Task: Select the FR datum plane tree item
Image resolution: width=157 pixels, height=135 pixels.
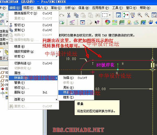Action: pos(4,81)
